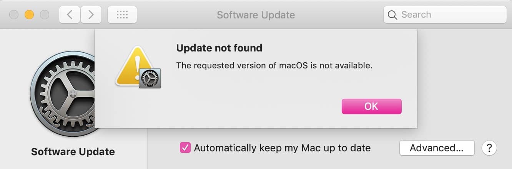
Task: Click the gray zoom window button
Action: [45, 15]
